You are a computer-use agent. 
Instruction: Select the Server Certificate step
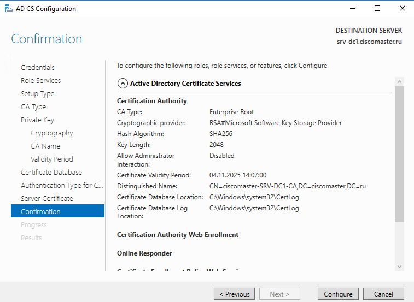[x=46, y=199]
